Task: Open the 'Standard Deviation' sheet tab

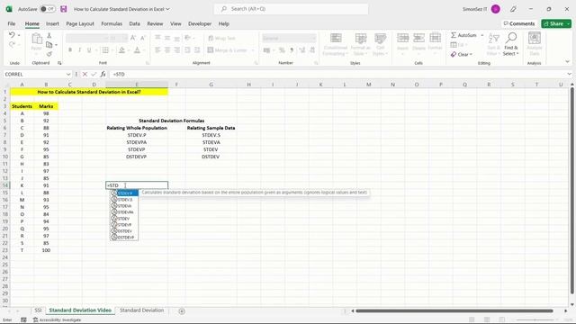Action: tap(141, 310)
